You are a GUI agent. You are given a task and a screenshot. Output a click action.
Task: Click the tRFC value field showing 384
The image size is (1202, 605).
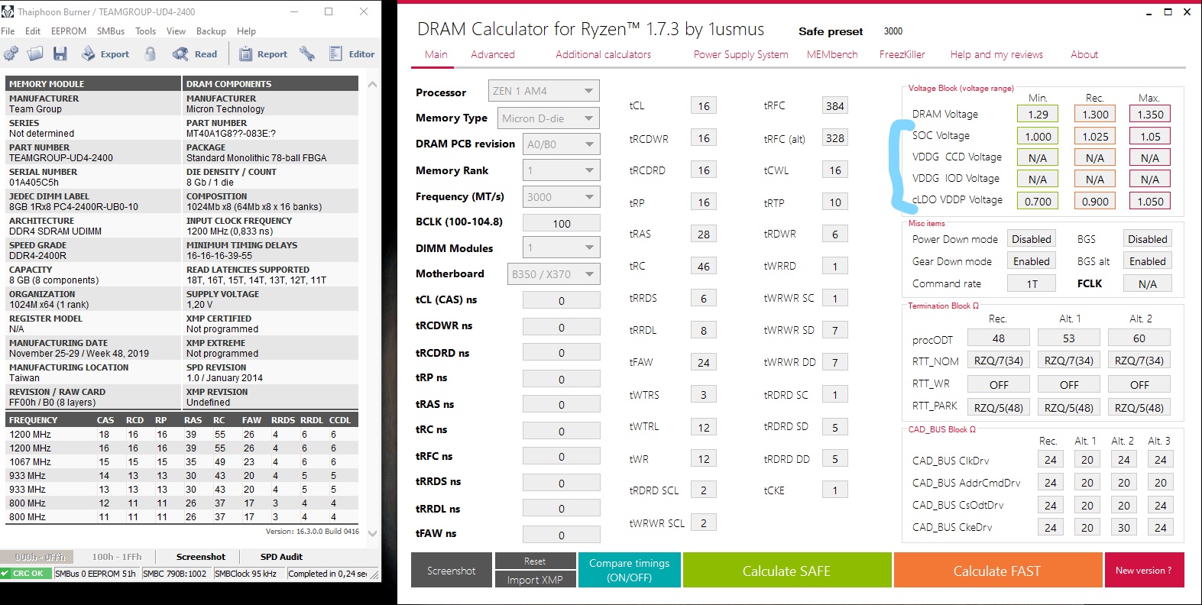pos(835,105)
